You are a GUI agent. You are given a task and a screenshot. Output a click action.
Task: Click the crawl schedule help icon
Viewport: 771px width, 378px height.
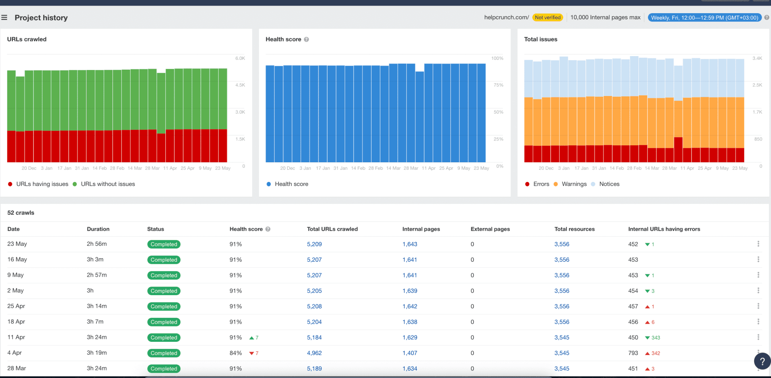tap(766, 17)
